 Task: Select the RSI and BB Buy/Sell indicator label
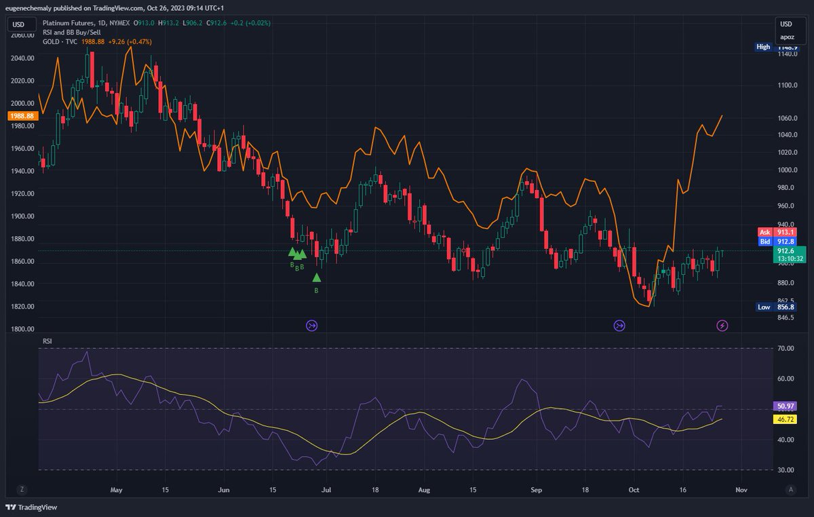pos(73,32)
